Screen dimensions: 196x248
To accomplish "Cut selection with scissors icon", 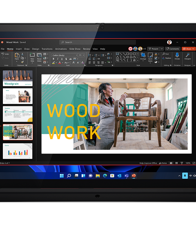I will point(22,54).
